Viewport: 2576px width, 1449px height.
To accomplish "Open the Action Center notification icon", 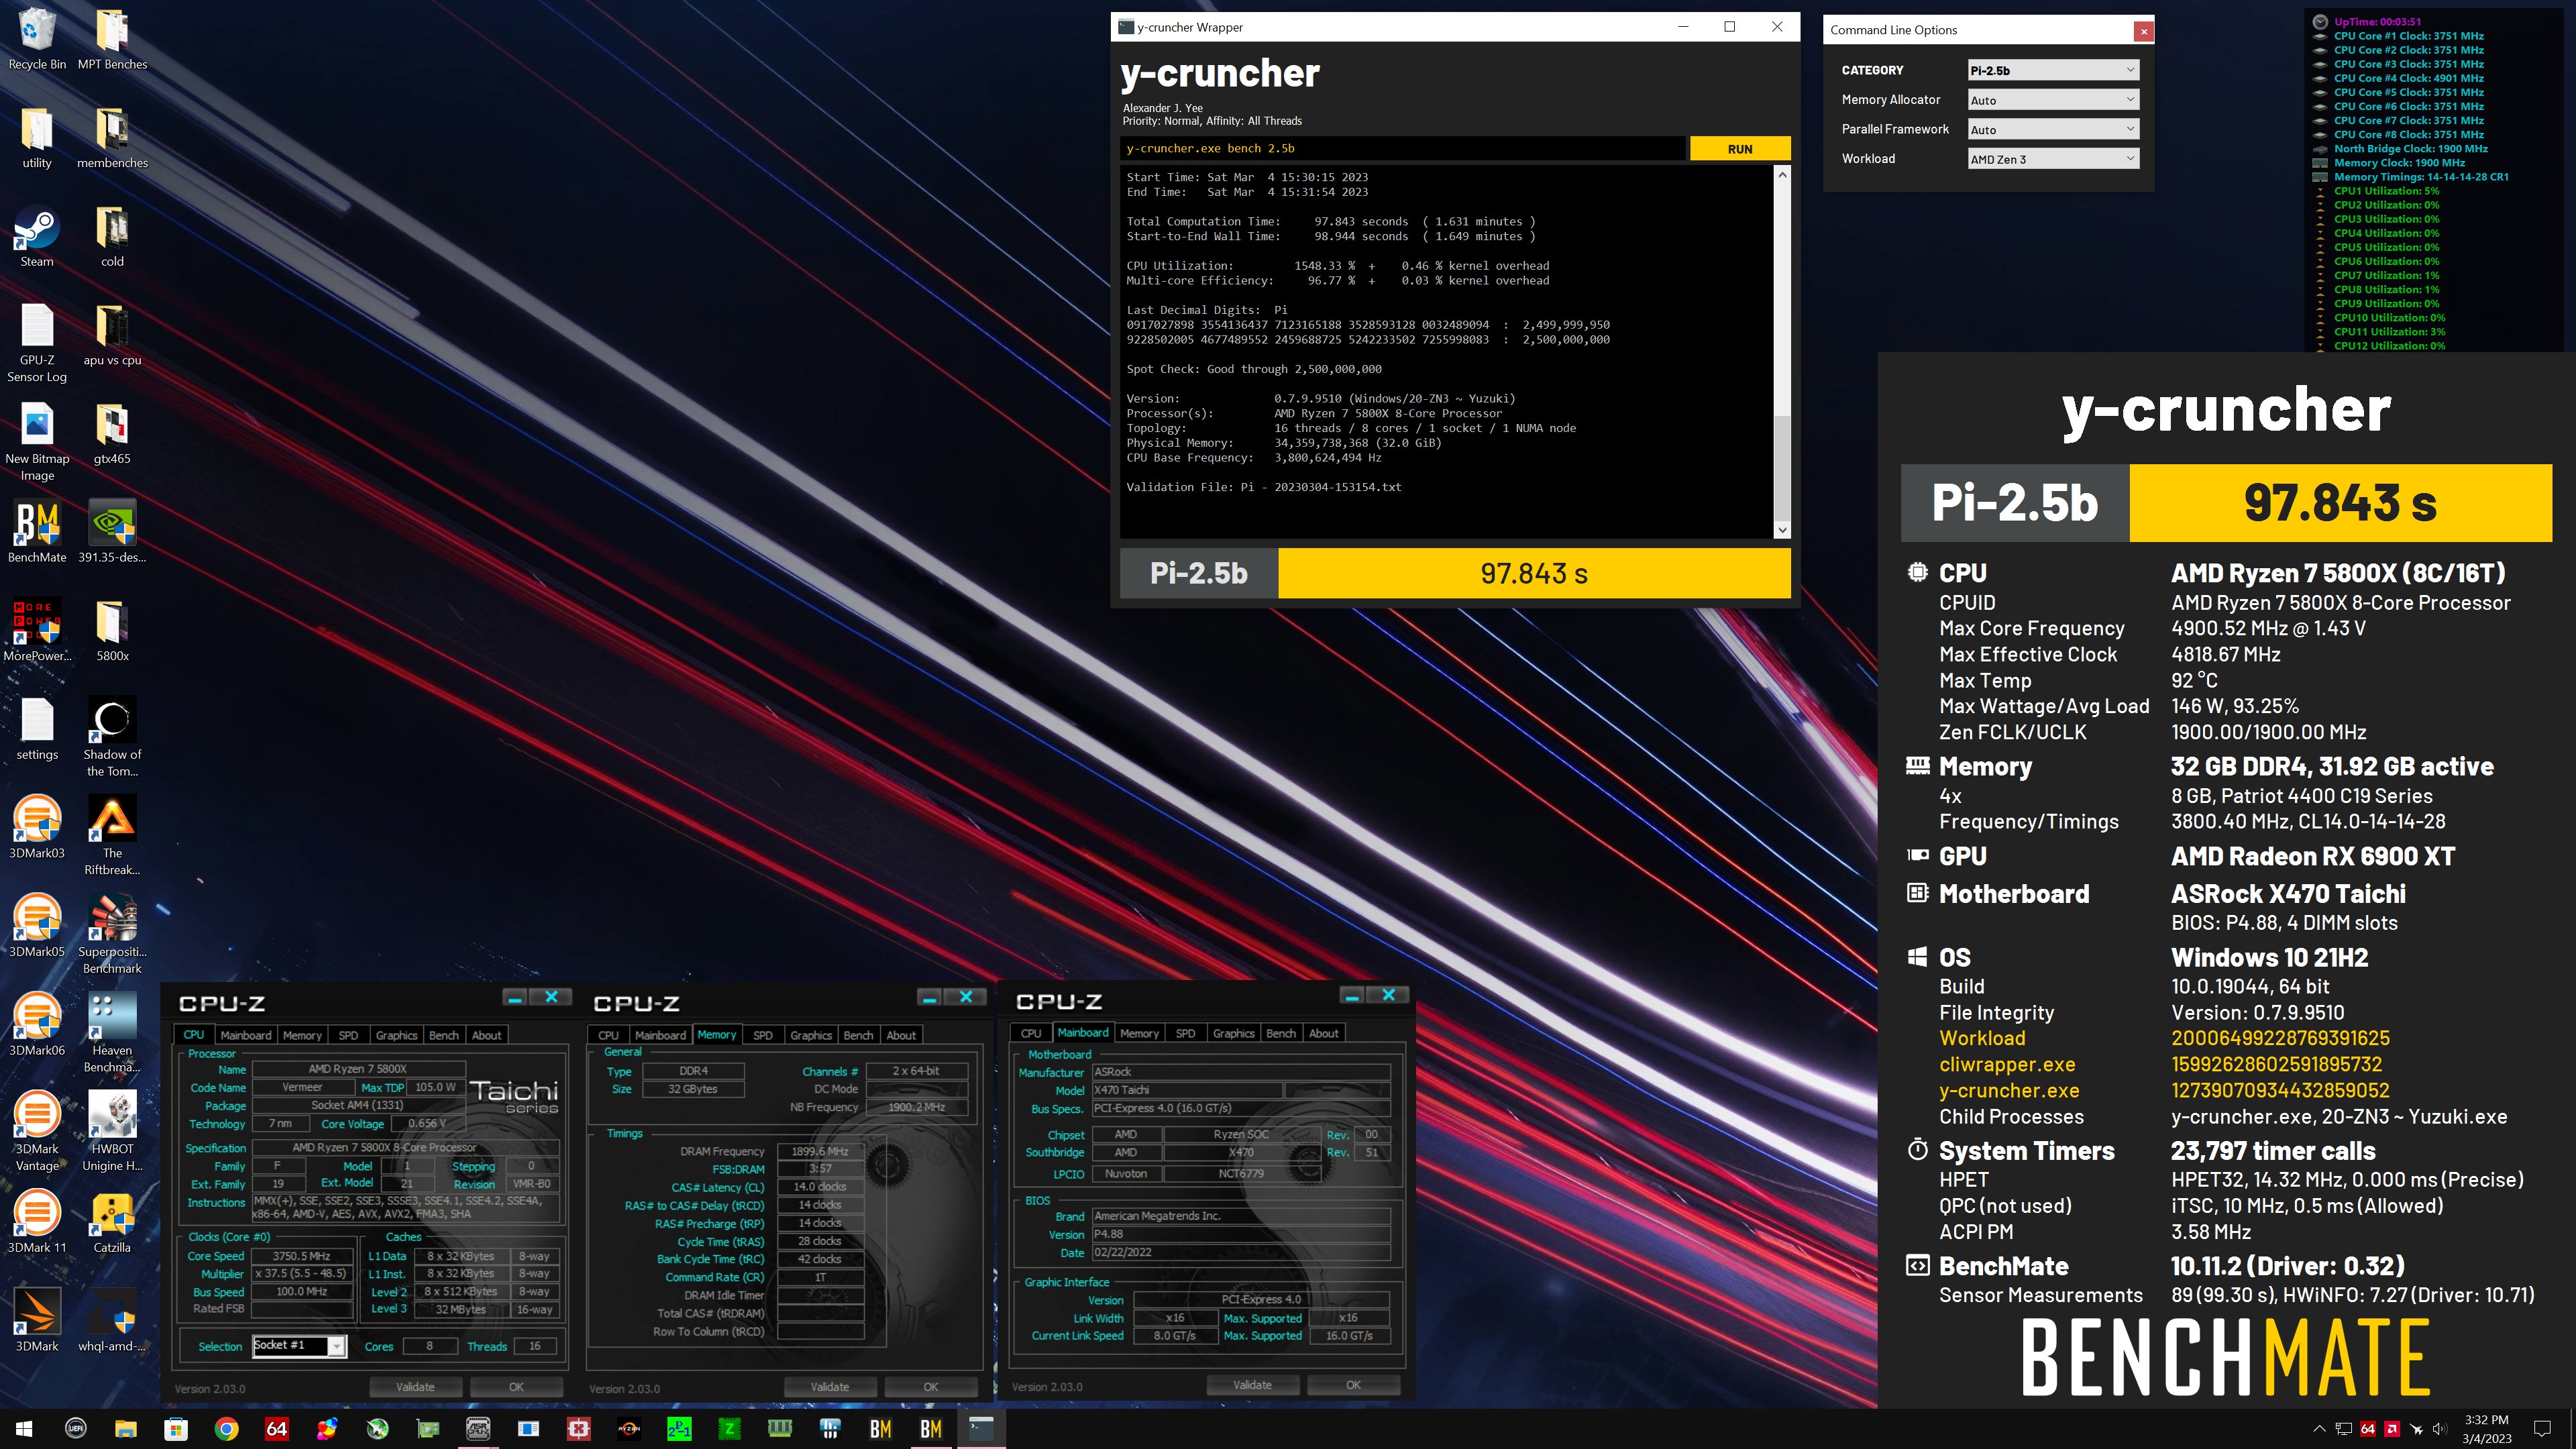I will tap(2542, 1429).
